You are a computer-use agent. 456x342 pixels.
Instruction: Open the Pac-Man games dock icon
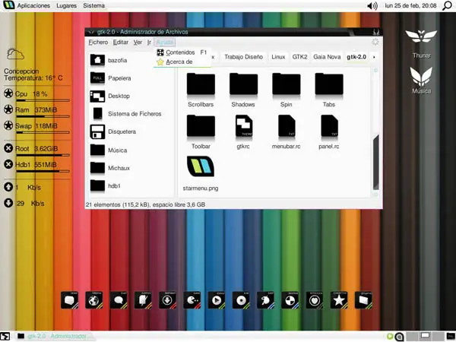[x=192, y=300]
